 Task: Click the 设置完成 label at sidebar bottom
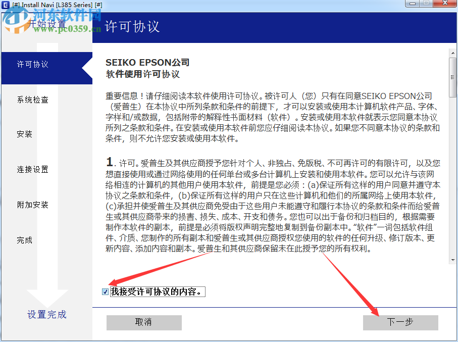[x=47, y=315]
